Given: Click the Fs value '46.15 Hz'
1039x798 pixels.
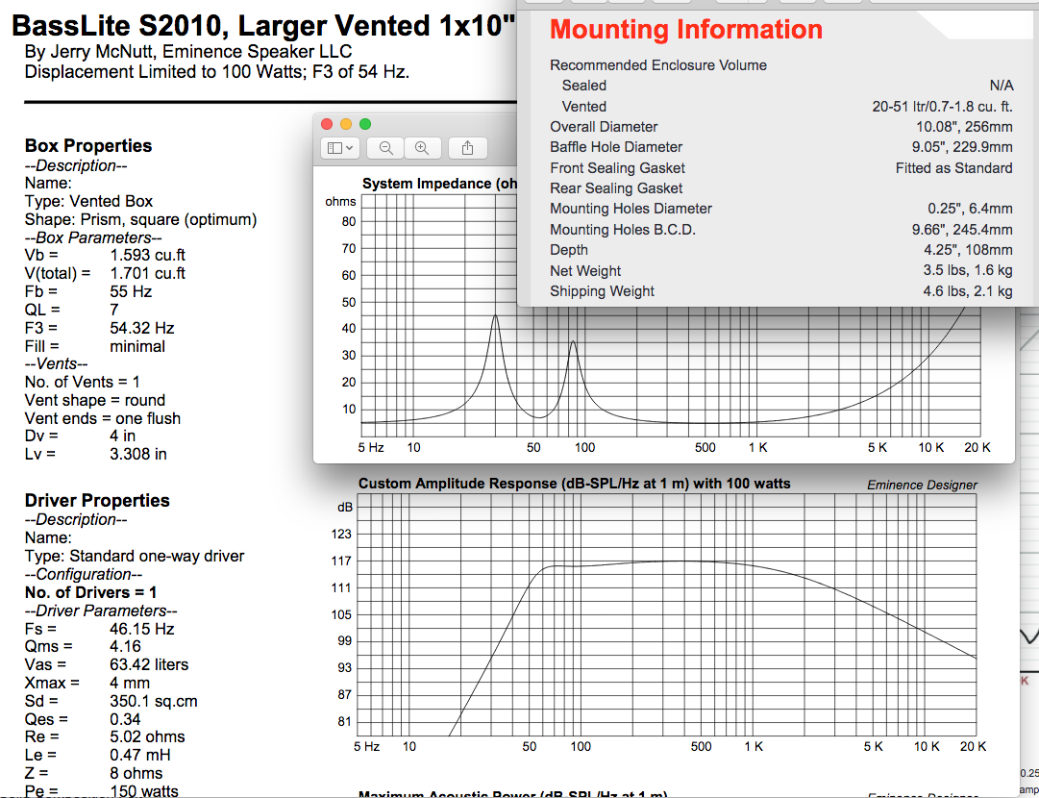Looking at the screenshot, I should [142, 629].
